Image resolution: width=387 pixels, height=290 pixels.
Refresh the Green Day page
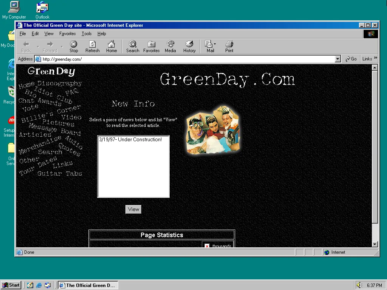(92, 46)
